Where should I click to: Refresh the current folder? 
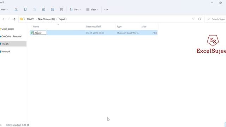point(200,19)
